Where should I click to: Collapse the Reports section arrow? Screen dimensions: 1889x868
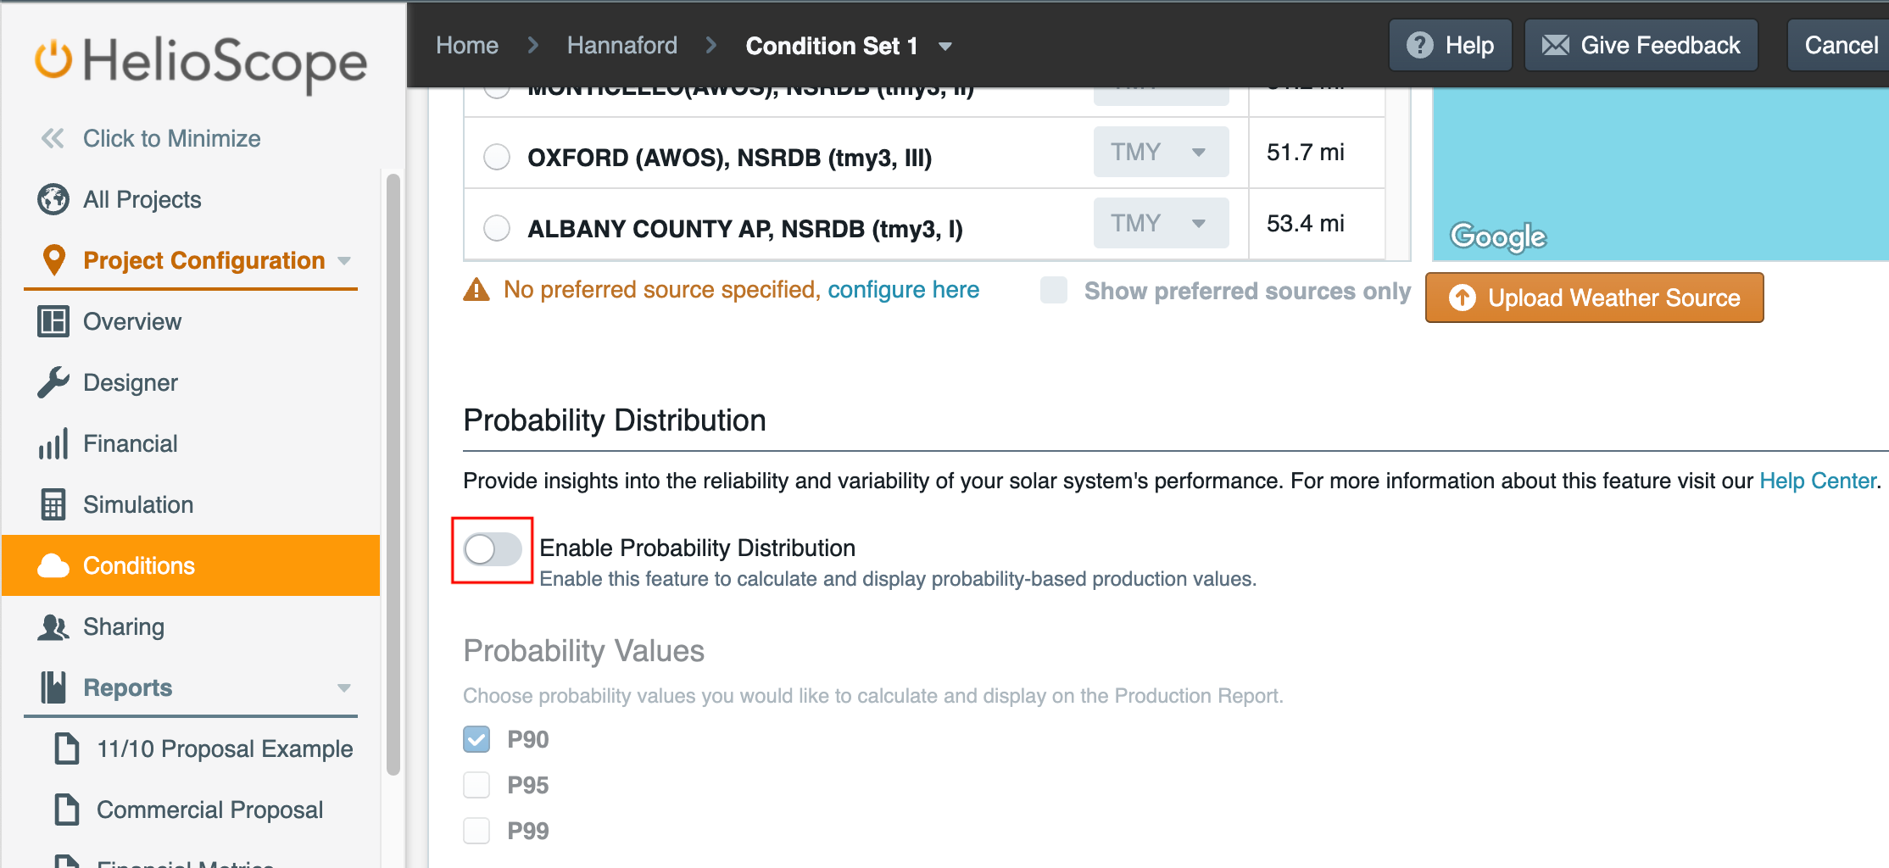tap(344, 688)
